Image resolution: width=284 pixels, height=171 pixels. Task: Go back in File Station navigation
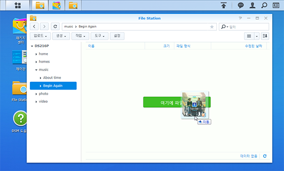coord(34,27)
